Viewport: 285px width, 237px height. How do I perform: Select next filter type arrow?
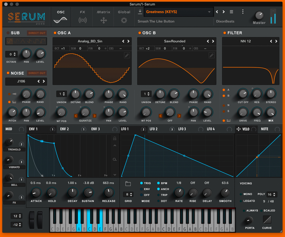point(276,41)
